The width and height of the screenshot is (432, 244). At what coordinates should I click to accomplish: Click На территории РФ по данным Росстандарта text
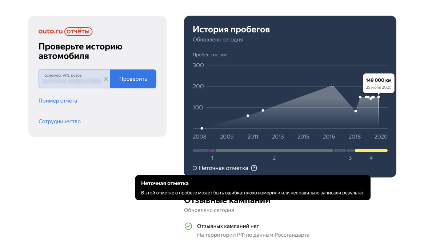click(x=253, y=235)
